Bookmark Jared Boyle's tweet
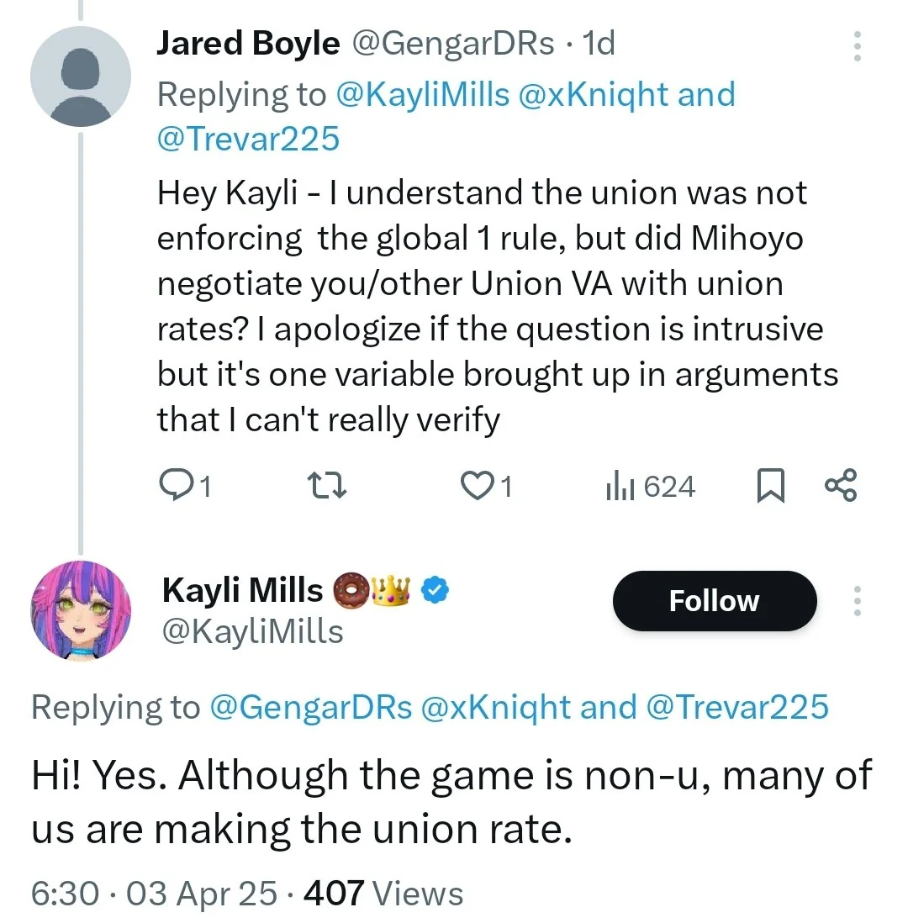 pos(770,486)
